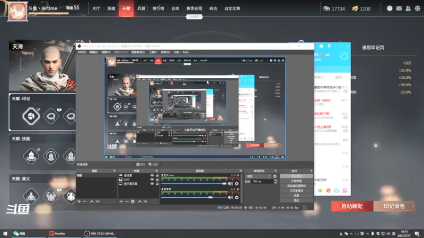Viewport: 424px width, 238px height.
Task: Adjust the 桌面音频 volume slider
Action: point(193,197)
